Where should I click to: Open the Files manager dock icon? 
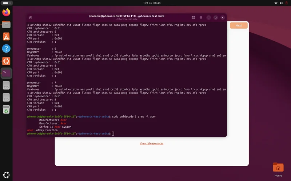(6, 24)
